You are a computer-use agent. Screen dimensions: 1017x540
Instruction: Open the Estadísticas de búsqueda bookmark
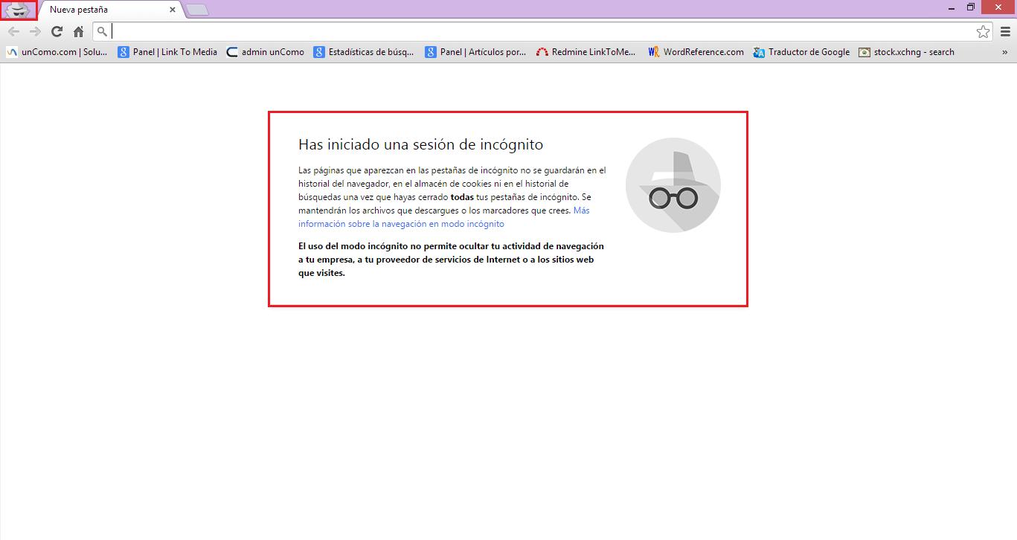tap(364, 52)
